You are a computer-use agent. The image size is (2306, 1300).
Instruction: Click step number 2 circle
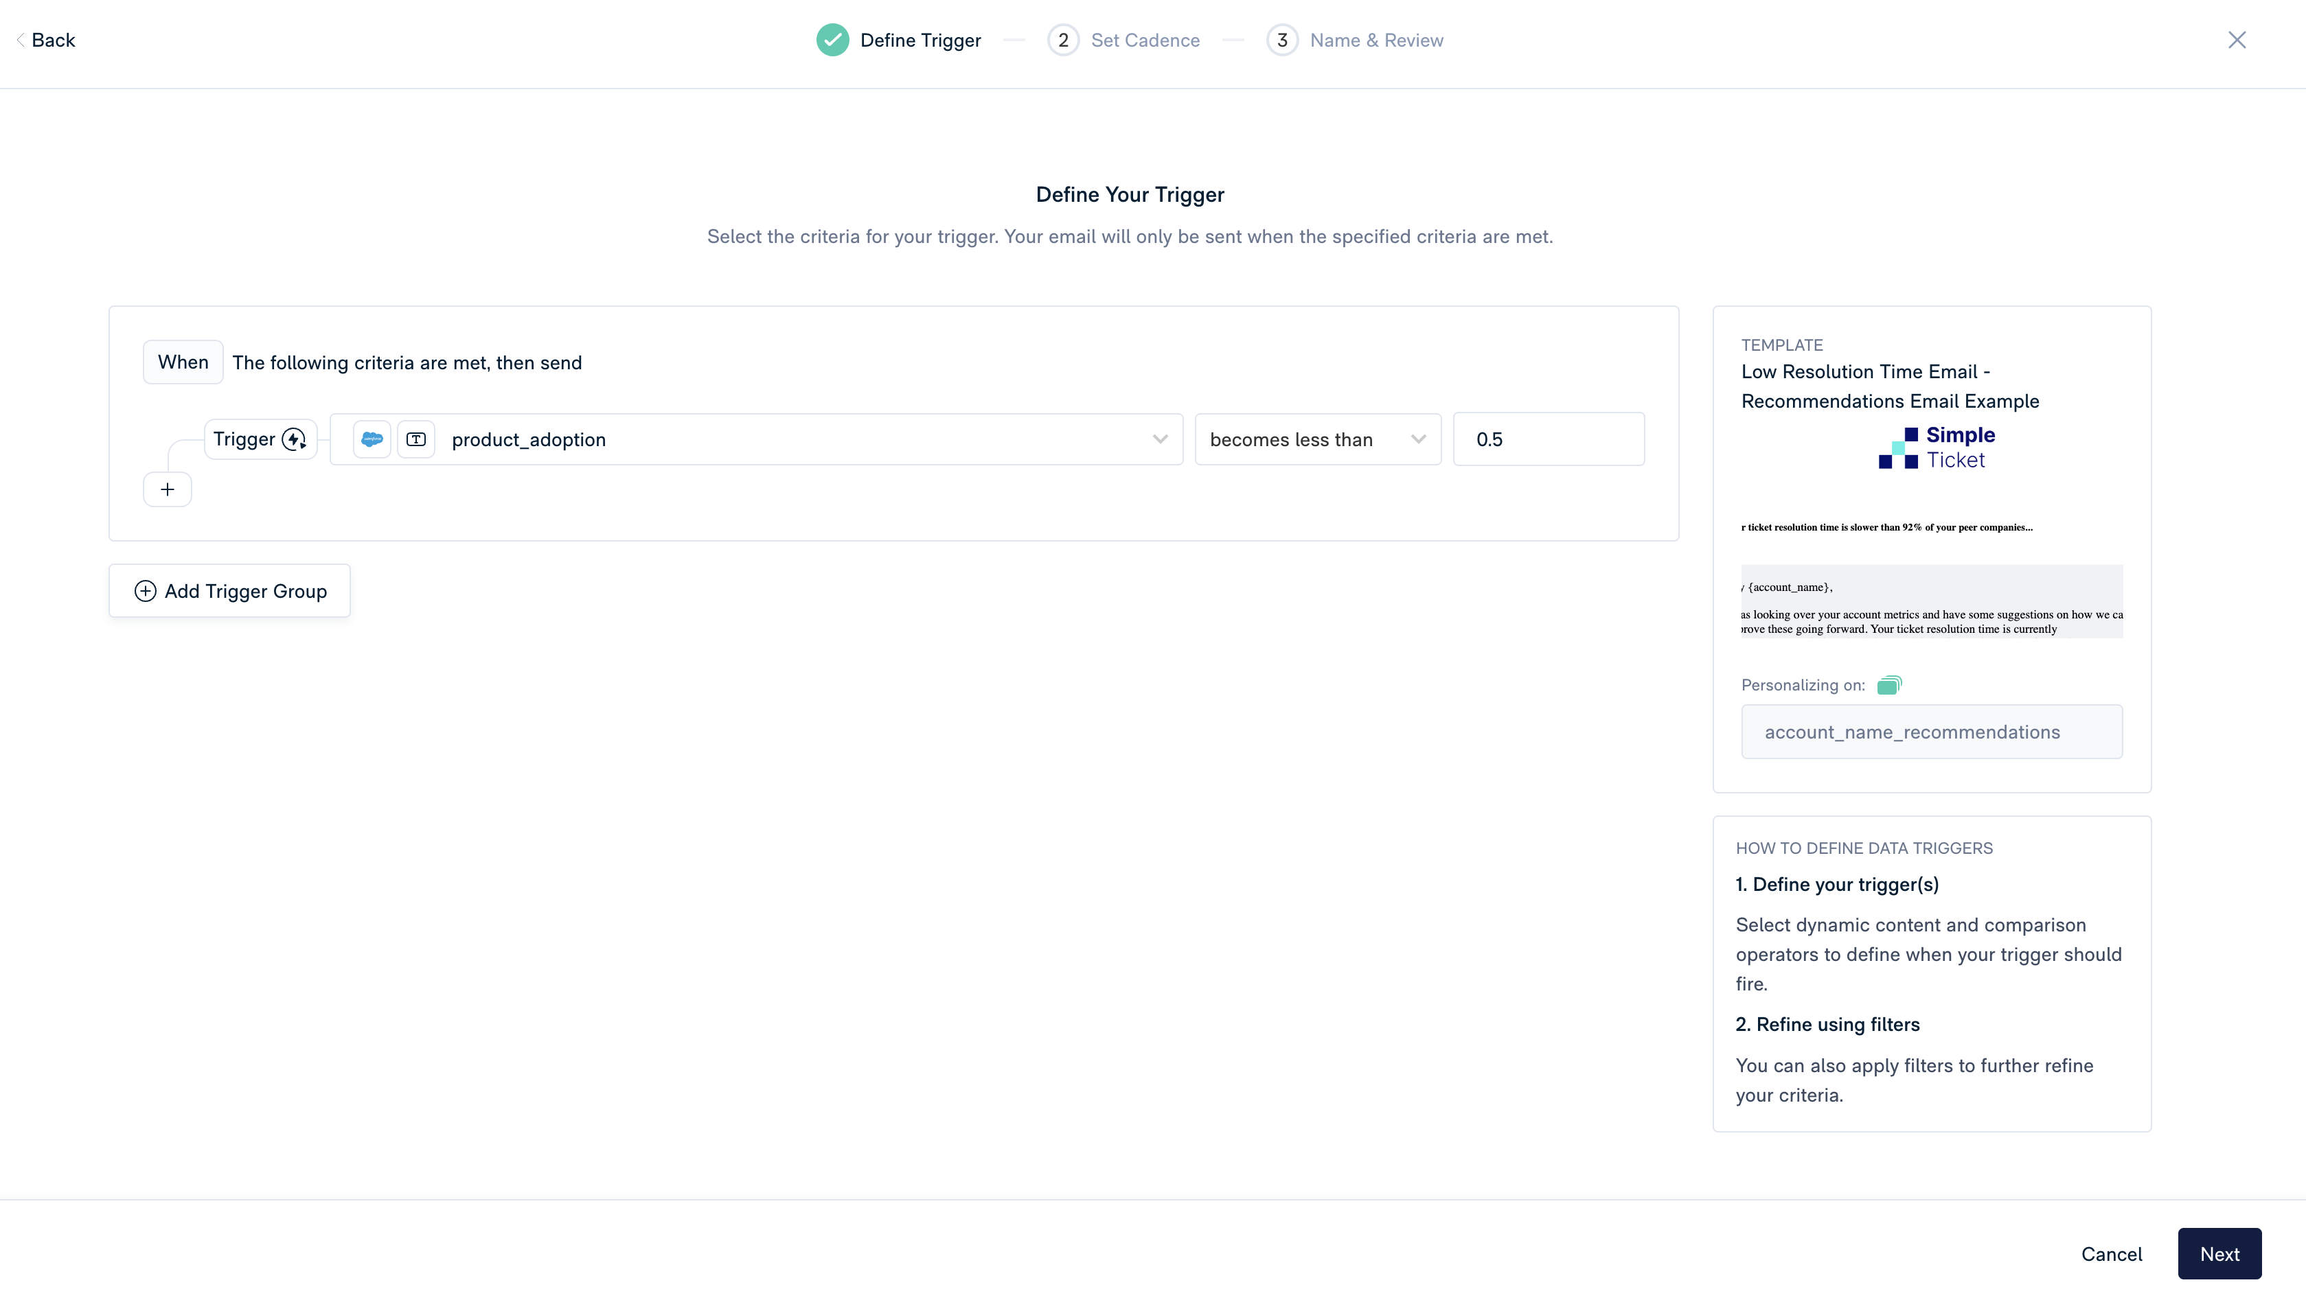1062,40
